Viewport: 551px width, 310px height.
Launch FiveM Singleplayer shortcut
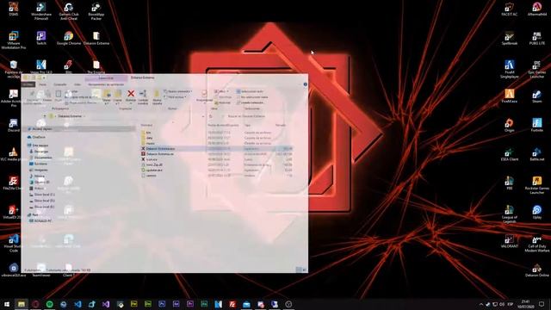[x=509, y=69]
